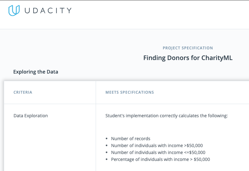Click the bullet dot before the <=$50,000 item
Viewport: 249px width, 171px height.
click(x=107, y=152)
